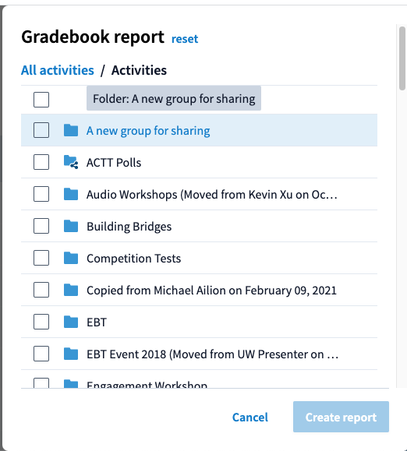Click the EBT folder icon
Viewport: 407px width, 451px height.
pyautogui.click(x=71, y=322)
